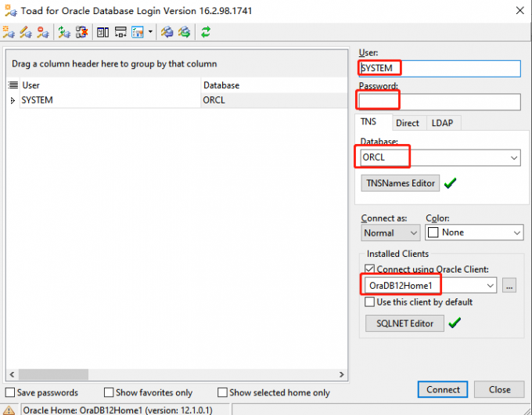
Task: Check Use this client by default
Action: 370,302
